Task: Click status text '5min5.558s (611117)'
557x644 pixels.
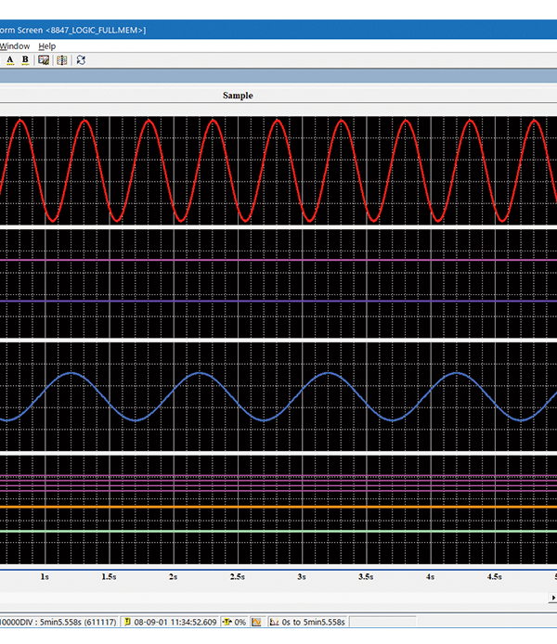Action: 78,622
